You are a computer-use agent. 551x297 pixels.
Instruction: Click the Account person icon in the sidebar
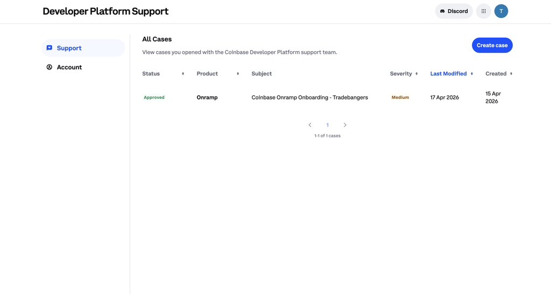point(50,67)
